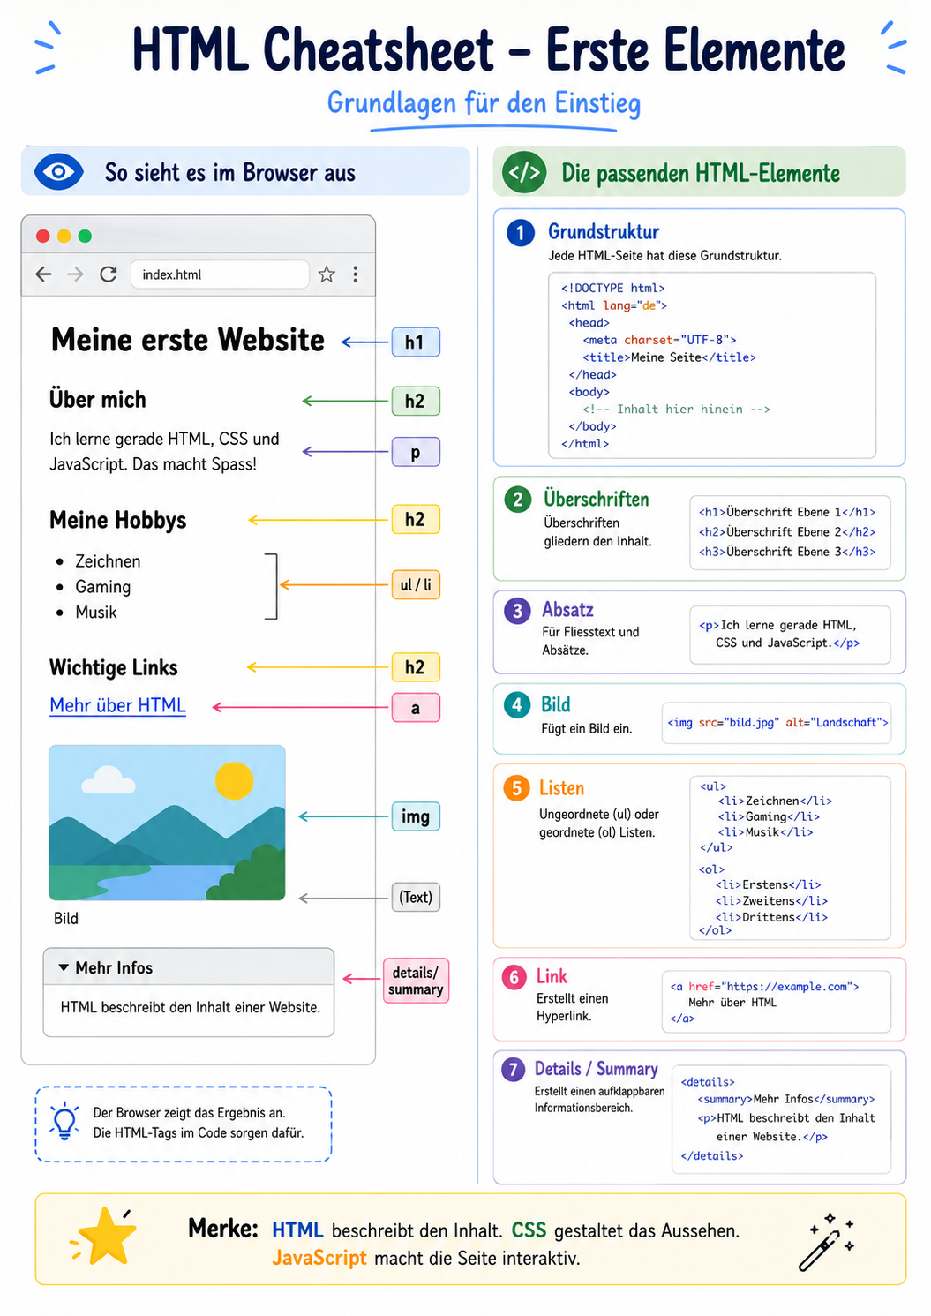
Task: Select the ul / li tag label
Action: coord(416,584)
